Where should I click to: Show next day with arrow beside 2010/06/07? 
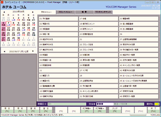(x=33, y=51)
